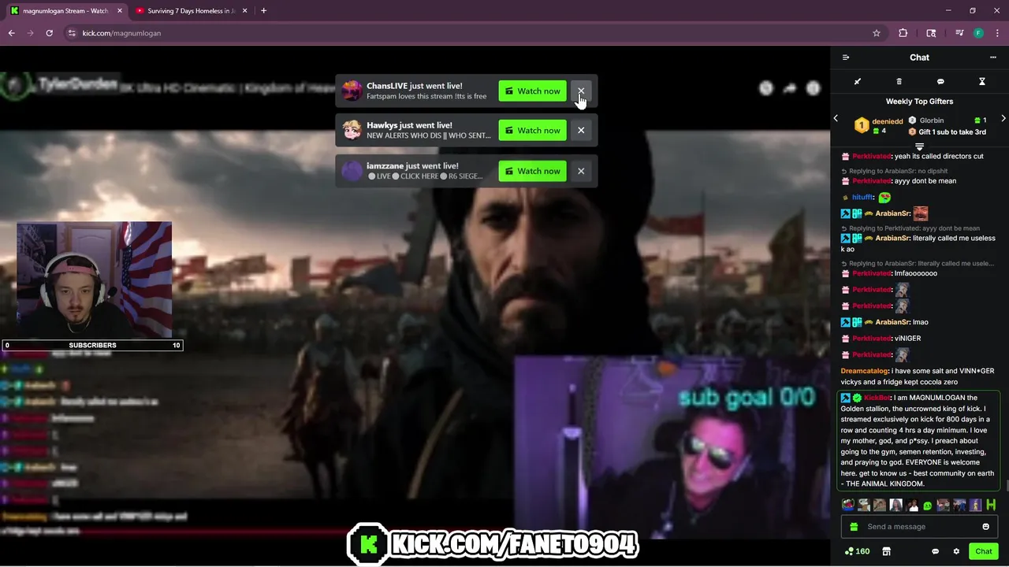
Task: Click the hourglass slow mode icon
Action: point(981,81)
